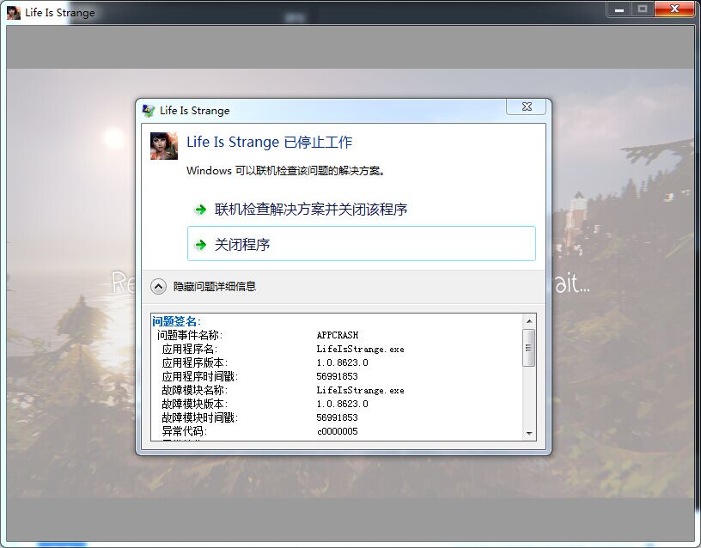Click the 隐藏问题详细信息 label
This screenshot has width=701, height=548.
pyautogui.click(x=215, y=287)
